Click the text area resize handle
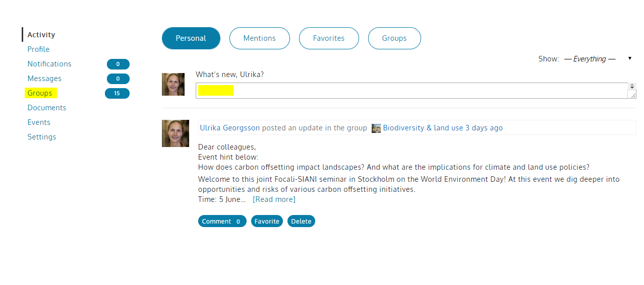Viewport: 644px width, 285px height. (632, 94)
